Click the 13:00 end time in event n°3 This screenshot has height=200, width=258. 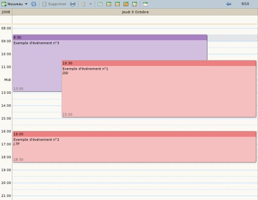pyautogui.click(x=19, y=89)
